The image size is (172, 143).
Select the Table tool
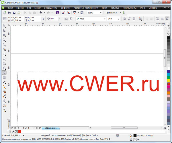click(4, 77)
